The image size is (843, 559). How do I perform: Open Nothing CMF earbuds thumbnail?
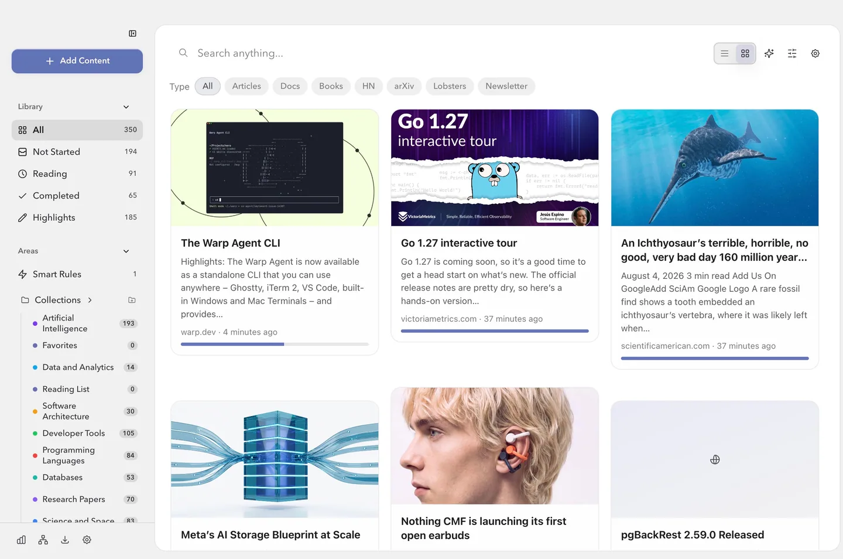pos(495,446)
